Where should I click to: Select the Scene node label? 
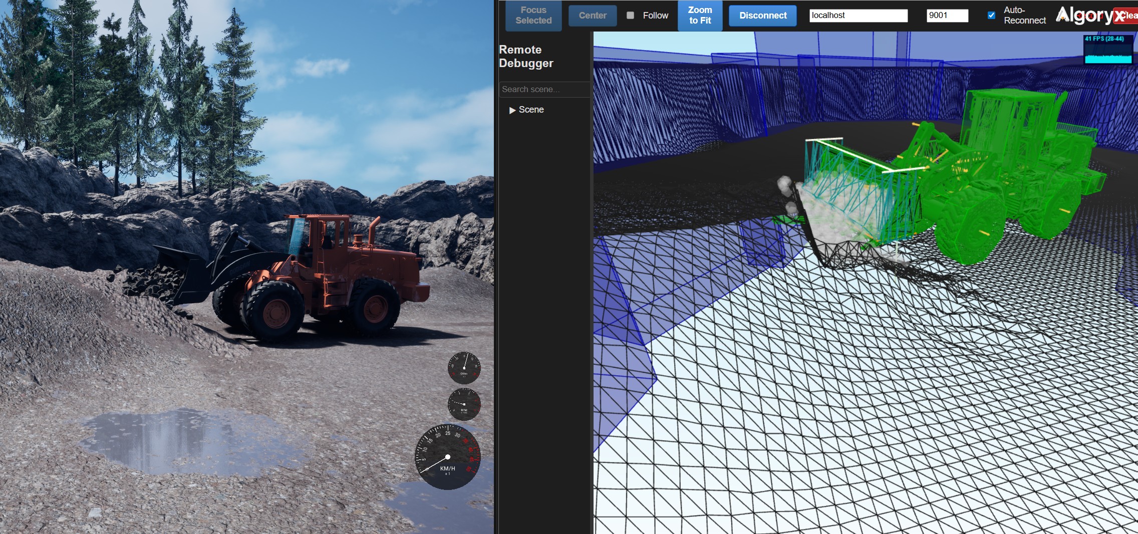click(x=531, y=110)
